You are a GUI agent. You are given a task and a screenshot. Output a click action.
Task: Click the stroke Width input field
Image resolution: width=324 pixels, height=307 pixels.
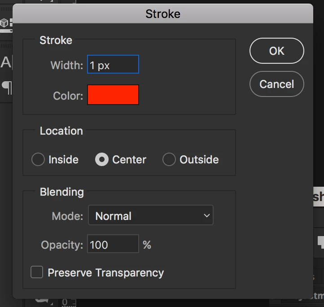113,66
